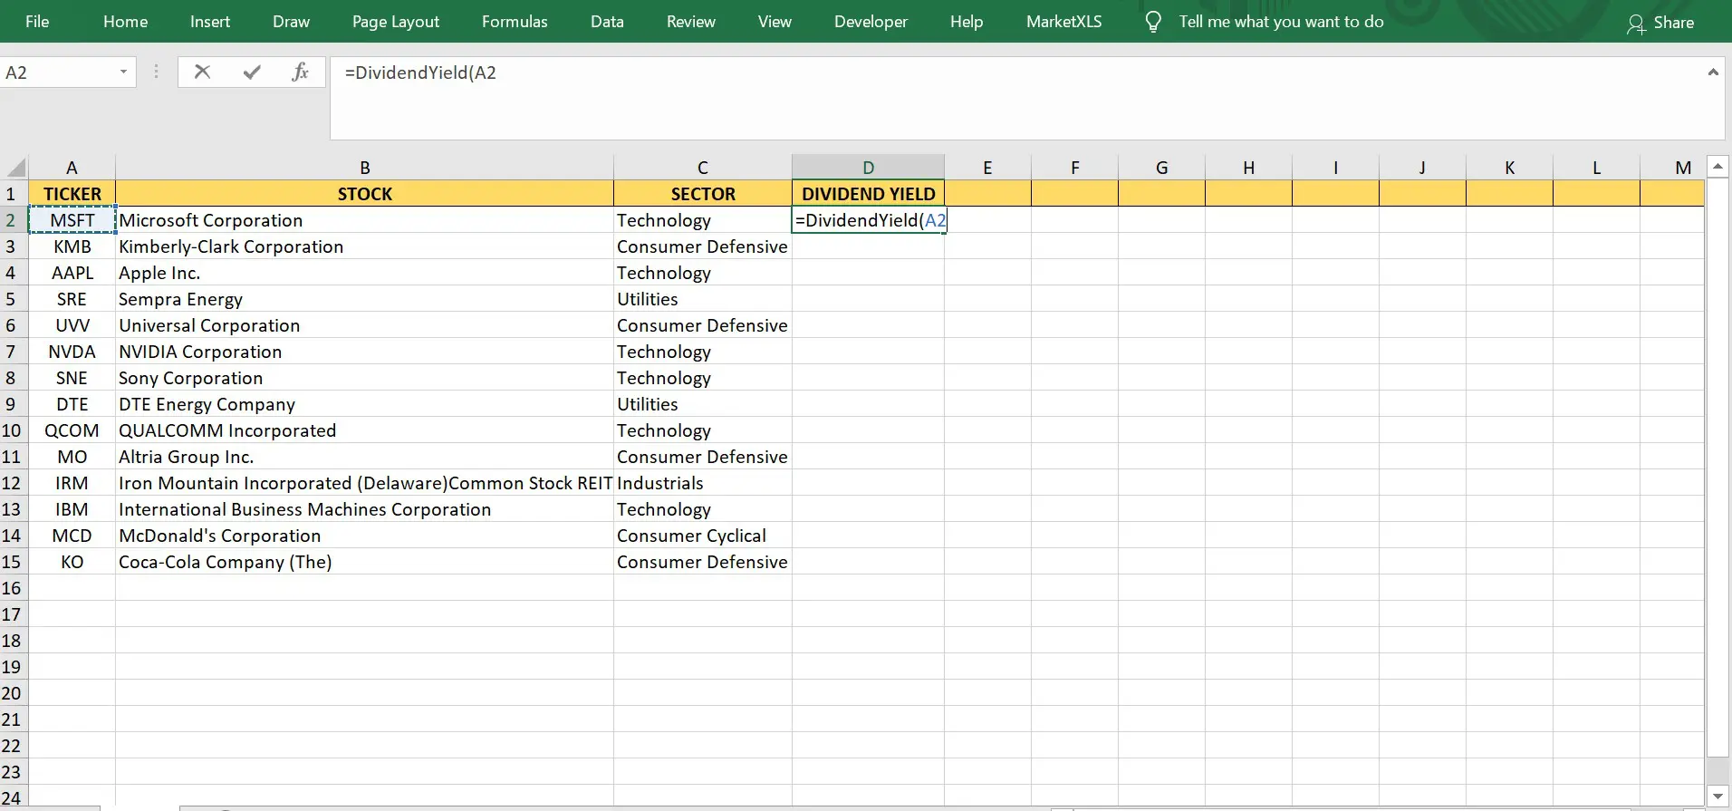
Task: Confirm formula with the checkmark Enter icon
Action: coord(252,72)
